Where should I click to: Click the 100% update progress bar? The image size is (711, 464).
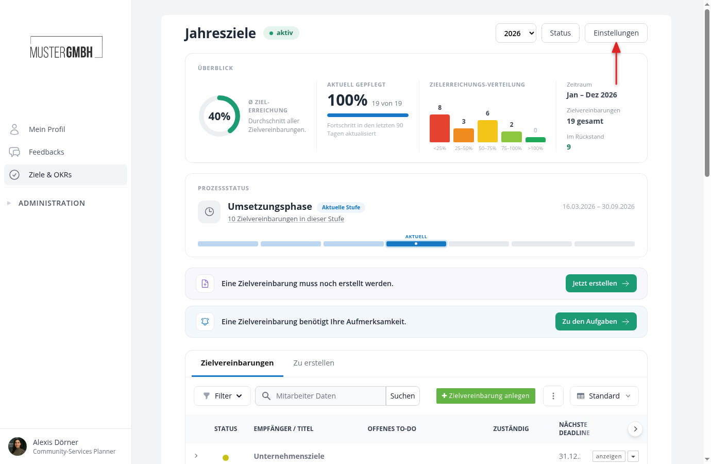point(368,115)
